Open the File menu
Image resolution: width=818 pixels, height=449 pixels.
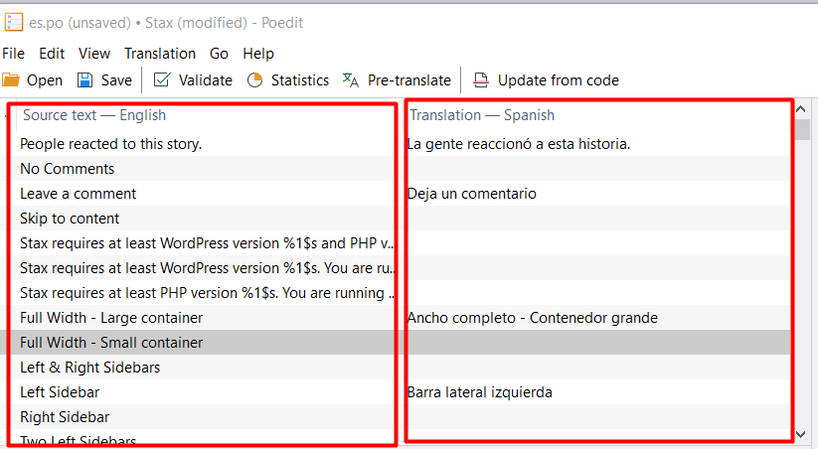(x=14, y=54)
